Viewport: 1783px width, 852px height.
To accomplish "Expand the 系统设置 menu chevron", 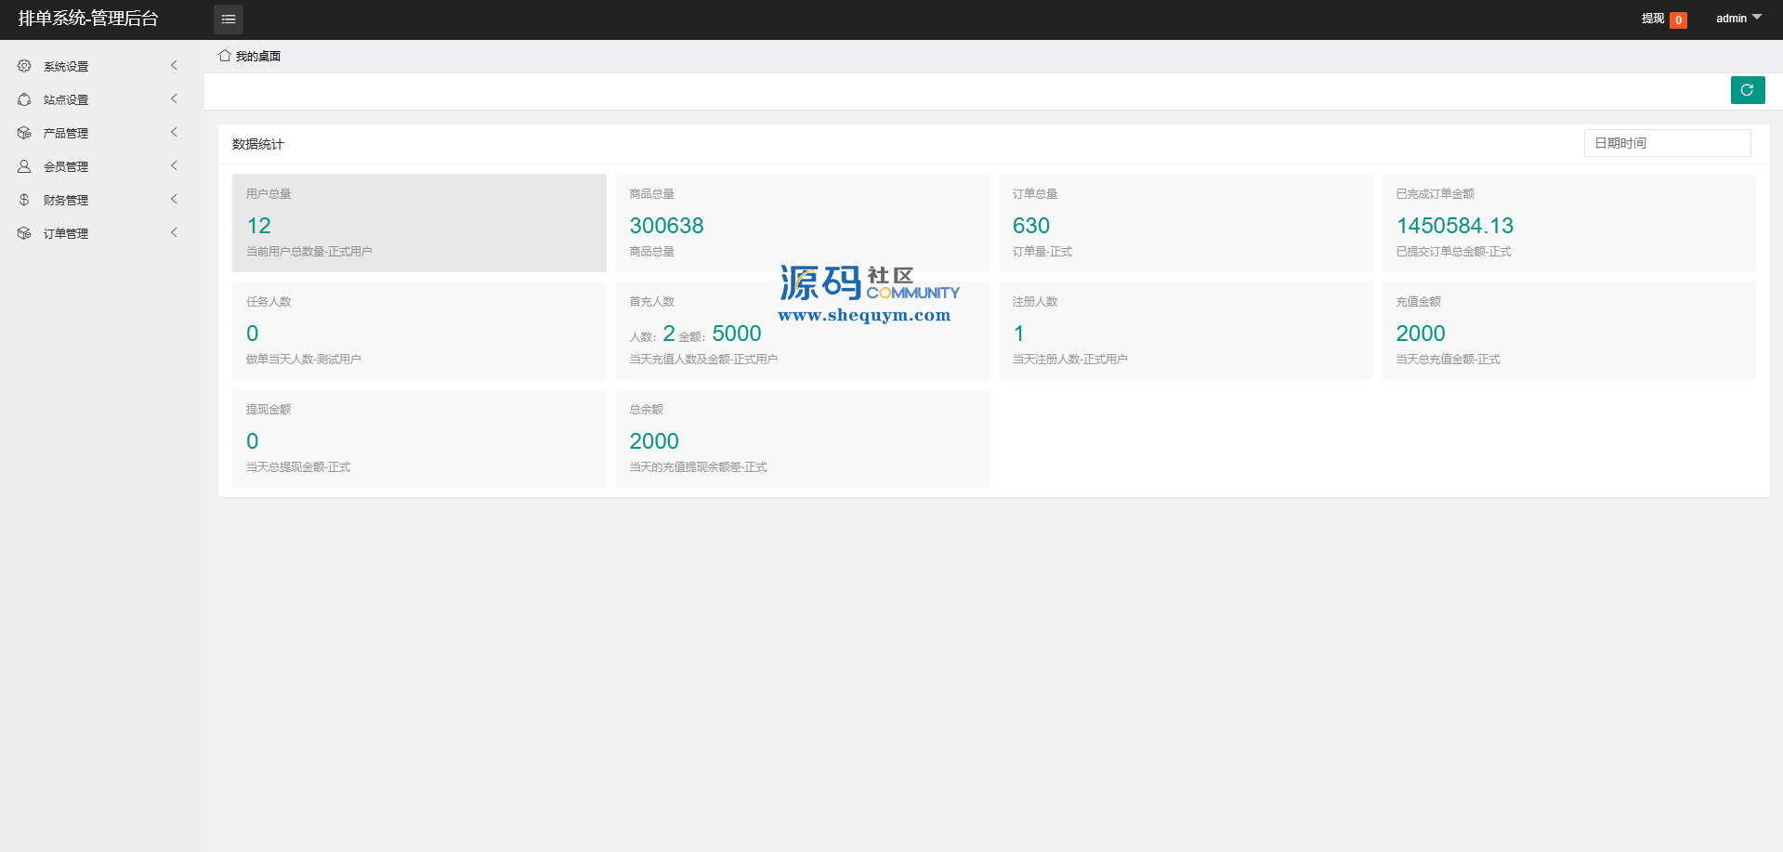I will [174, 65].
